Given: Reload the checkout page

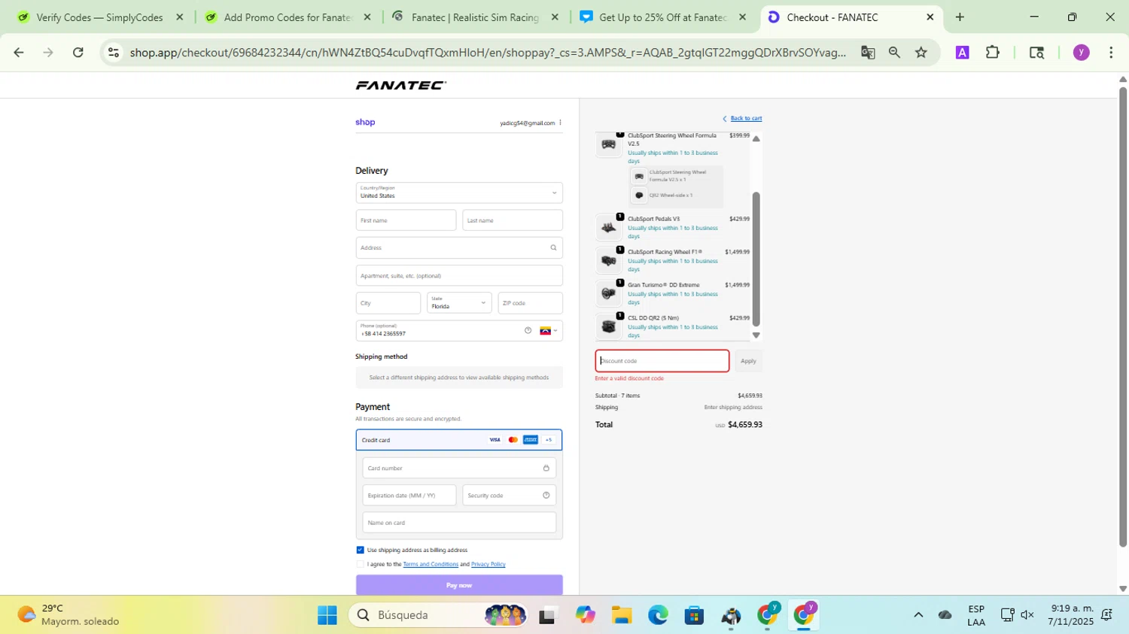Looking at the screenshot, I should point(78,52).
